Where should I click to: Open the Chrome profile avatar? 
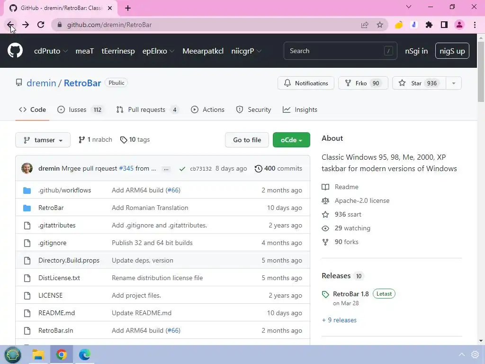459,25
